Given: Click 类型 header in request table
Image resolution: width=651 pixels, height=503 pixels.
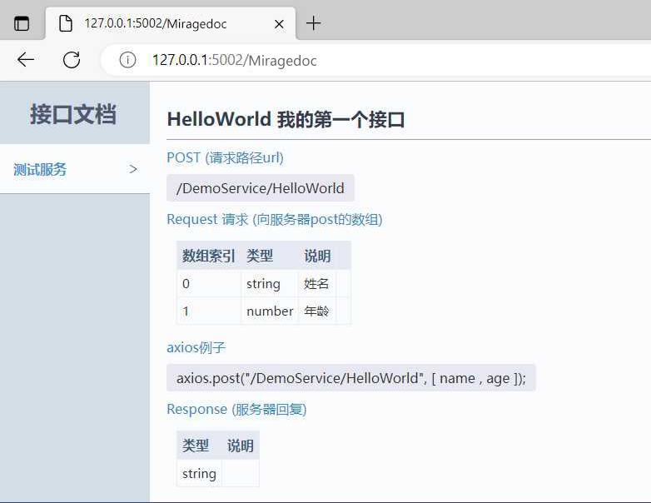Looking at the screenshot, I should [270, 256].
